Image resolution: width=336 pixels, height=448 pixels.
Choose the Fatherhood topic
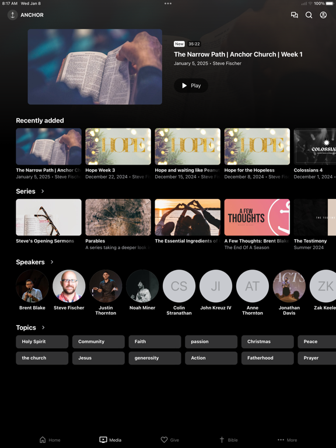[x=267, y=358]
